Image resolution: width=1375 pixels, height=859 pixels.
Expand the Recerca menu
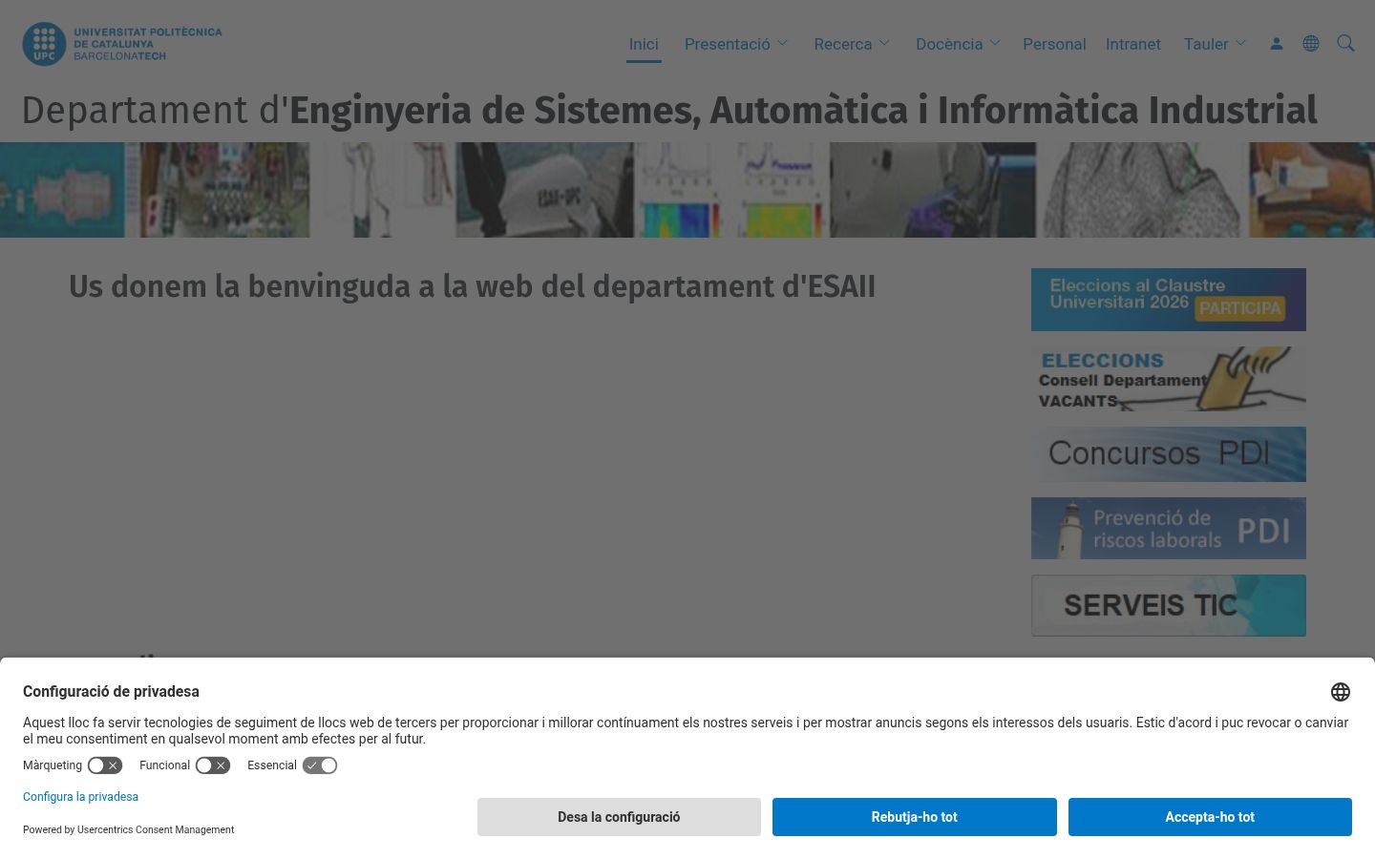click(x=852, y=44)
